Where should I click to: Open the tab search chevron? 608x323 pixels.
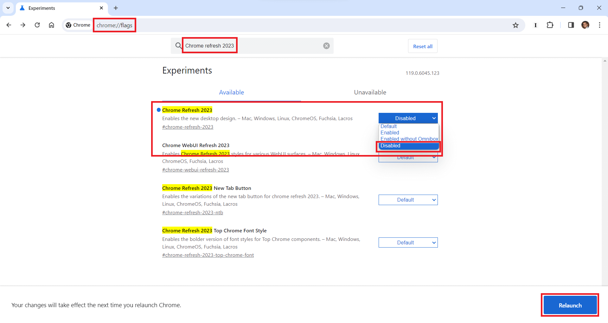click(8, 8)
